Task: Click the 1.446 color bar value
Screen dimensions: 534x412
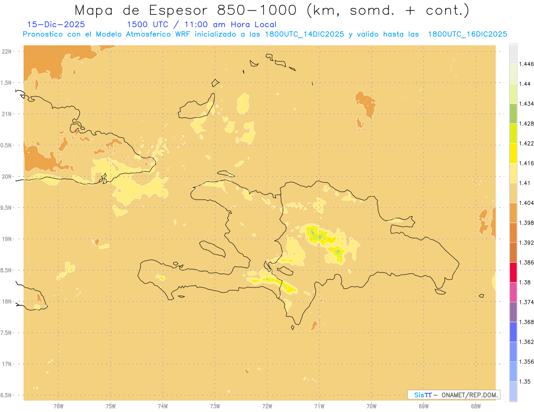Action: click(x=527, y=64)
